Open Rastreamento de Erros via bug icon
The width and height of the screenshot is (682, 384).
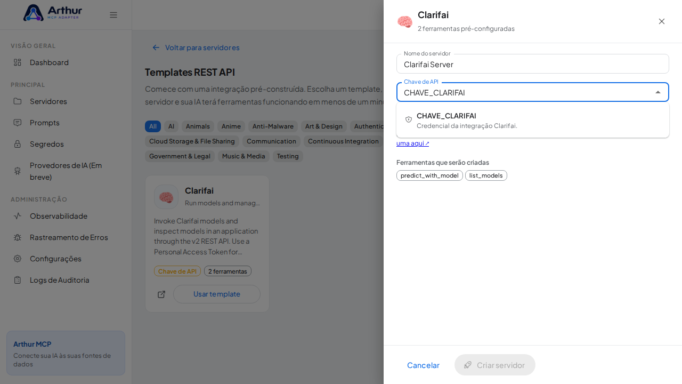(18, 237)
